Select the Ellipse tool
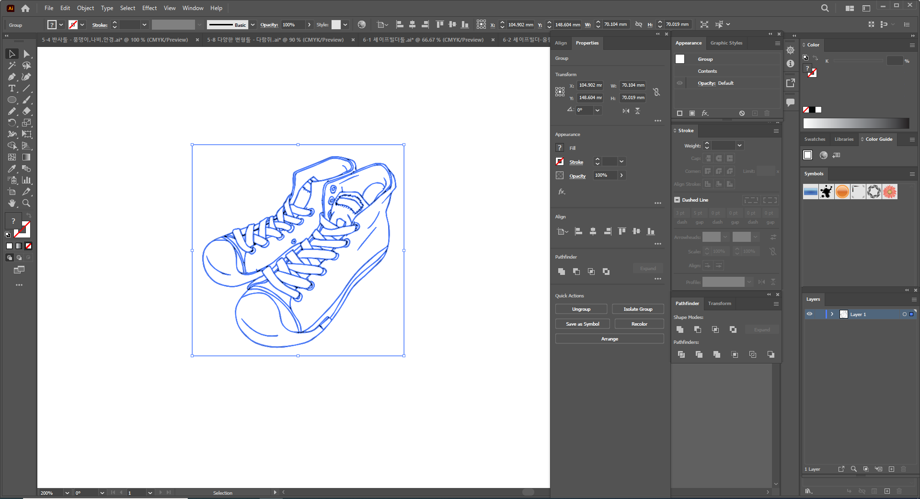The height and width of the screenshot is (499, 920). pyautogui.click(x=12, y=100)
